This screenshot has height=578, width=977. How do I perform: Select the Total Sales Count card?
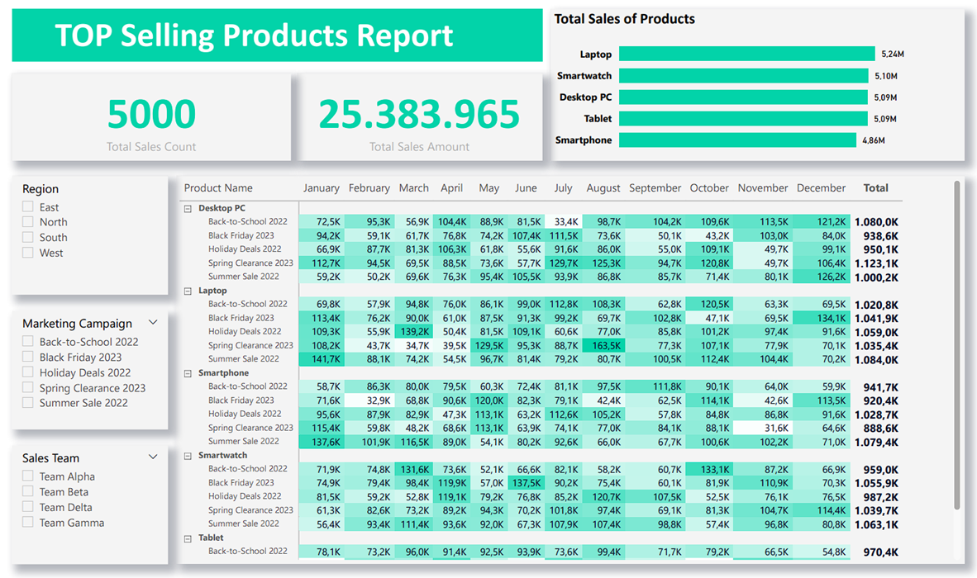pyautogui.click(x=151, y=116)
